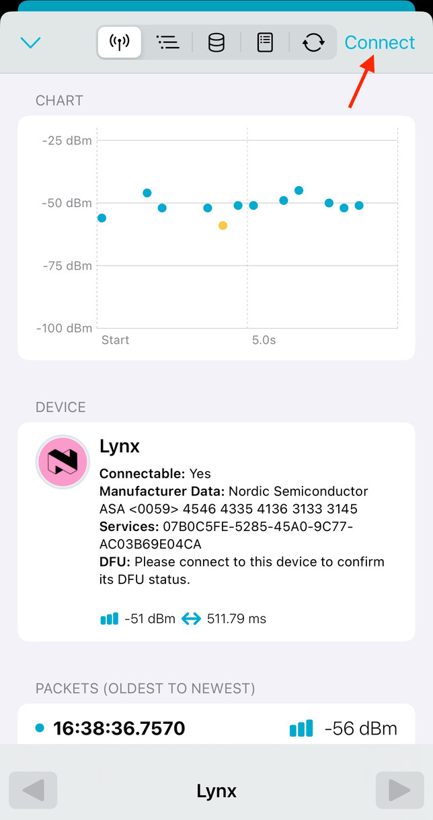Tap the Connect button
Image resolution: width=433 pixels, height=820 pixels.
(x=380, y=42)
